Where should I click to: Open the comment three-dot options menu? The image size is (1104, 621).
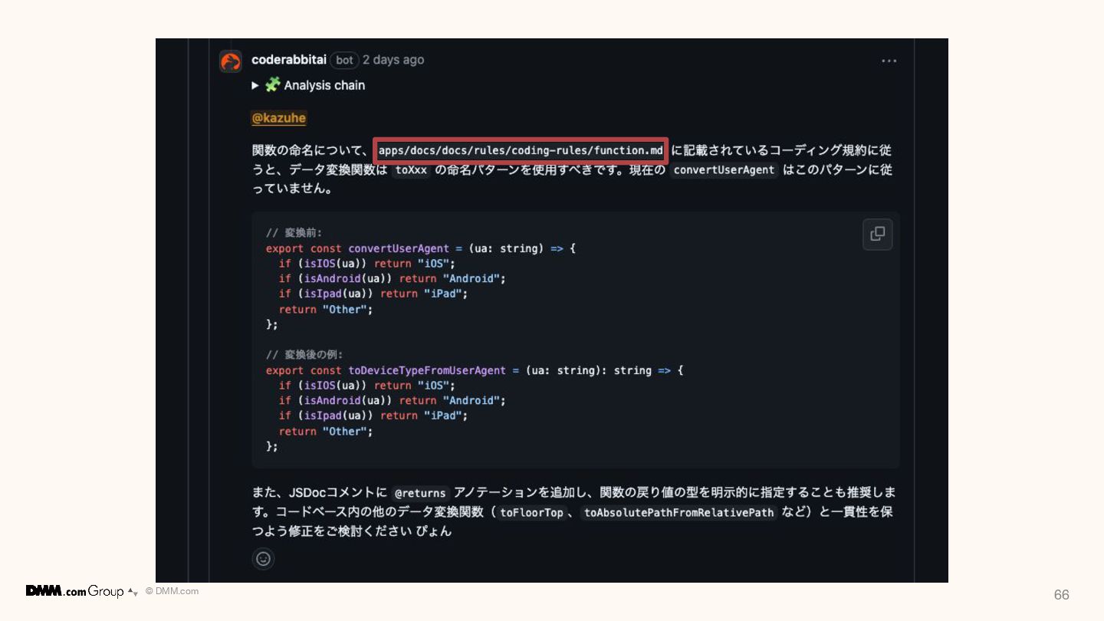click(x=889, y=61)
